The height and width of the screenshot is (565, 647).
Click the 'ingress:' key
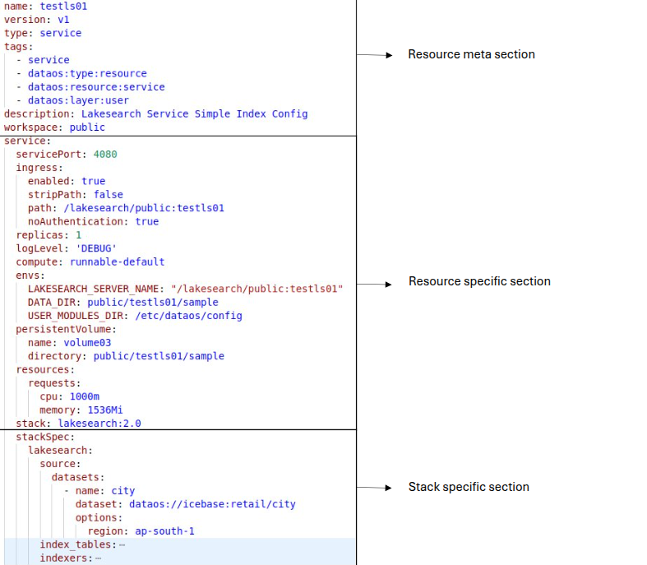pos(39,168)
